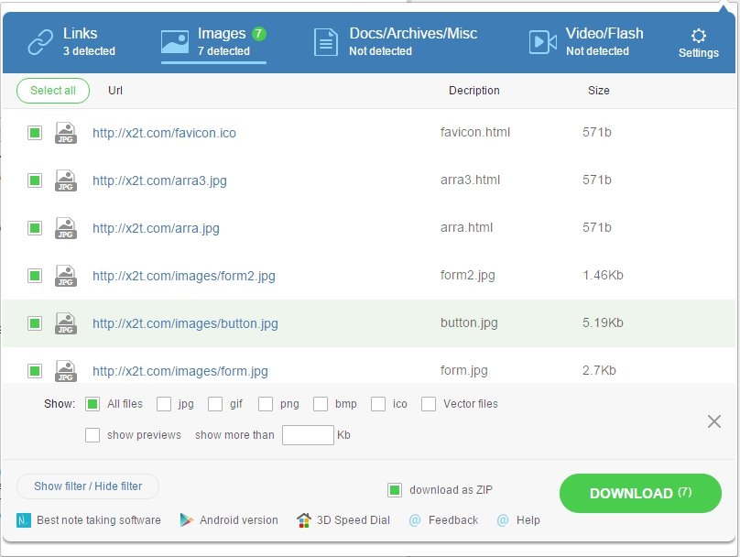
Task: Click the @ icon beside Help
Action: (x=503, y=520)
